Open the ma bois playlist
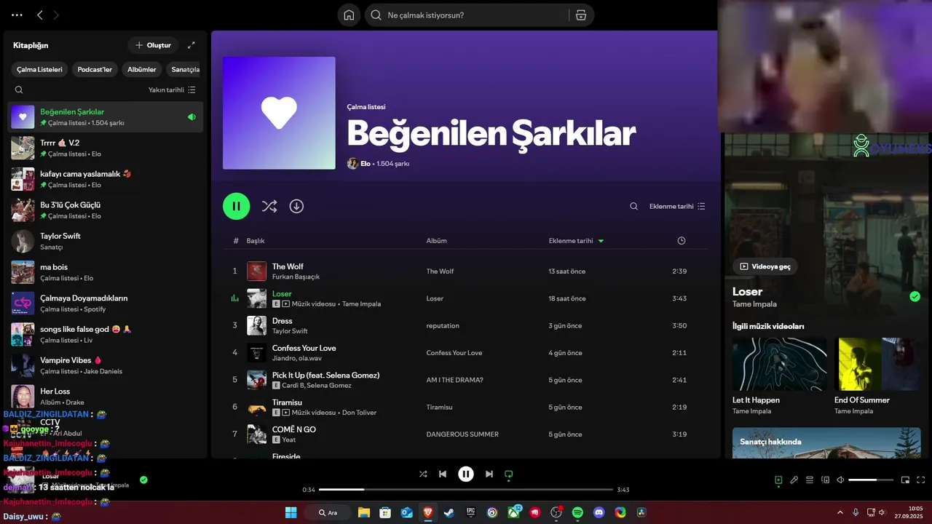 (x=106, y=272)
